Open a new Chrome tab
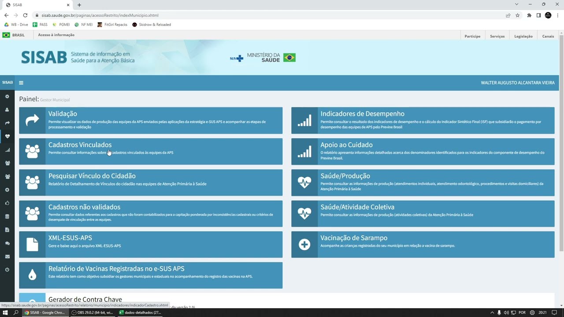This screenshot has width=564, height=317. point(79,5)
